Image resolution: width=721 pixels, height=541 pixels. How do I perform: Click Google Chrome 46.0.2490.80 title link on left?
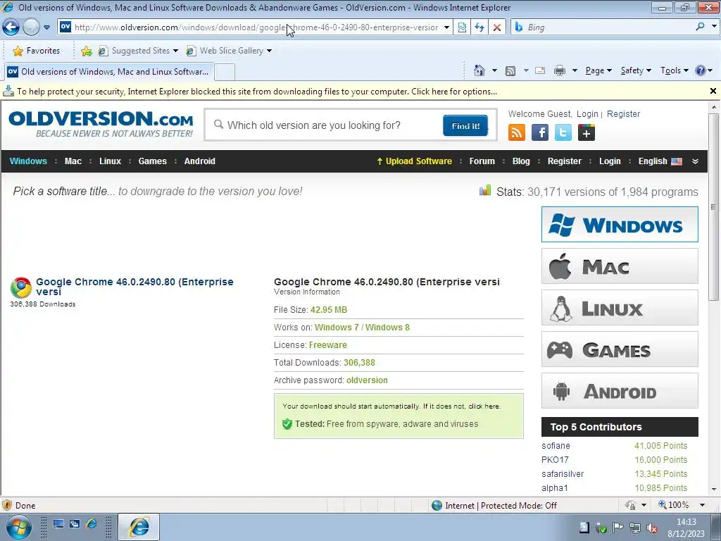tap(134, 287)
